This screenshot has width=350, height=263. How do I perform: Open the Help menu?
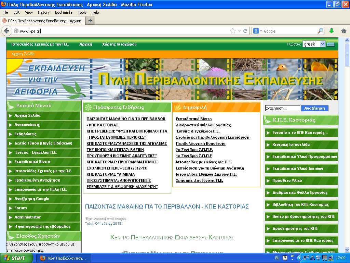point(95,12)
